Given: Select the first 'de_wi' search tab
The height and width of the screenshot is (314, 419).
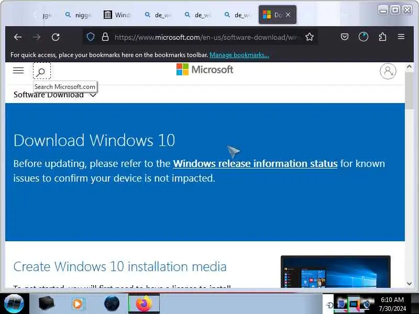Looking at the screenshot, I should click(159, 15).
